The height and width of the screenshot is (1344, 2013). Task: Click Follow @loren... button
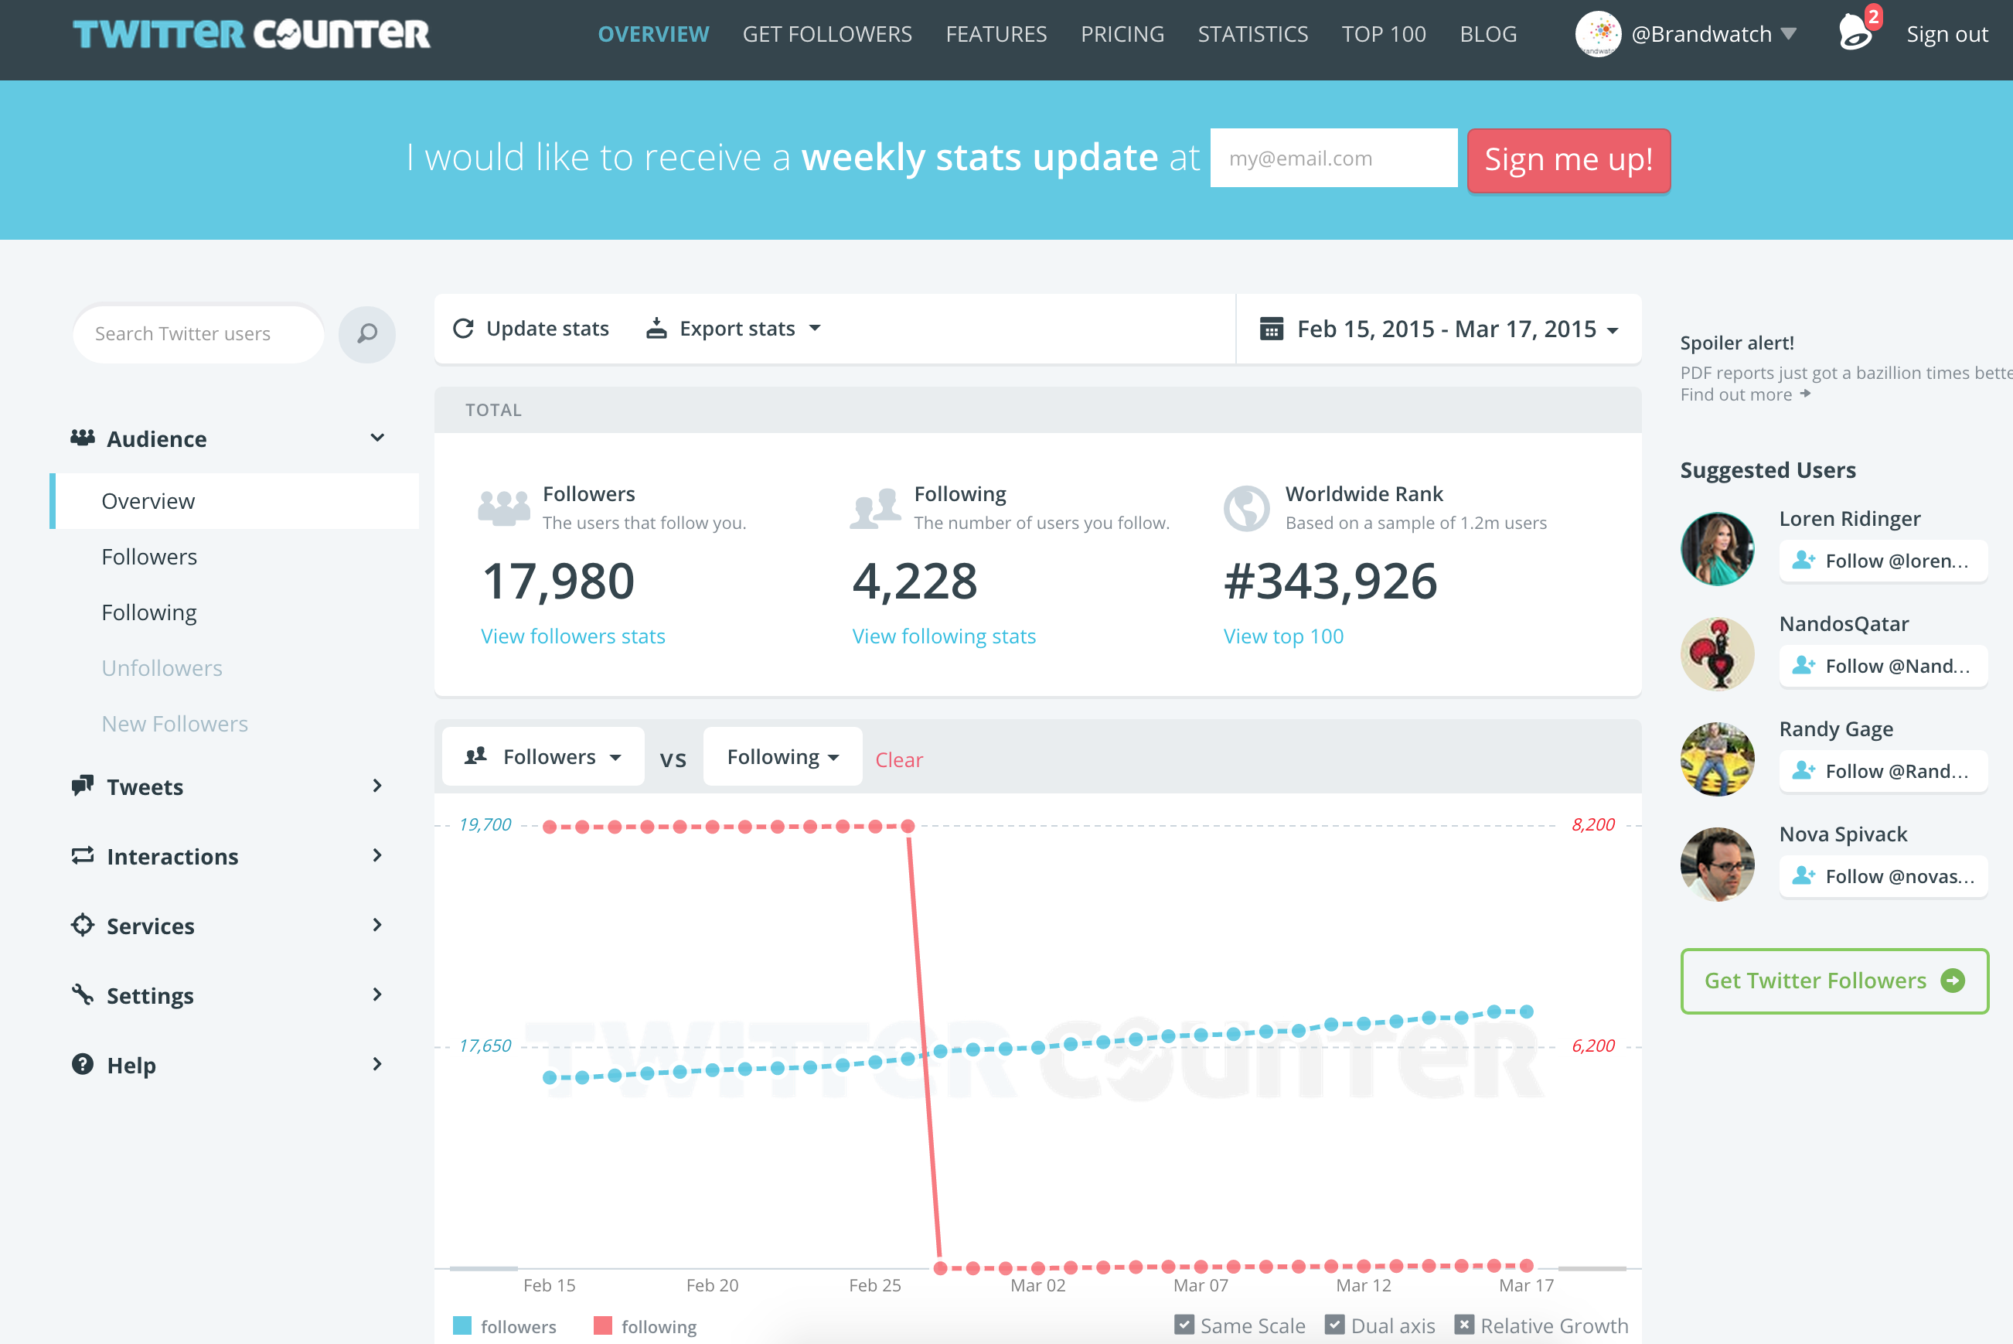(1883, 561)
